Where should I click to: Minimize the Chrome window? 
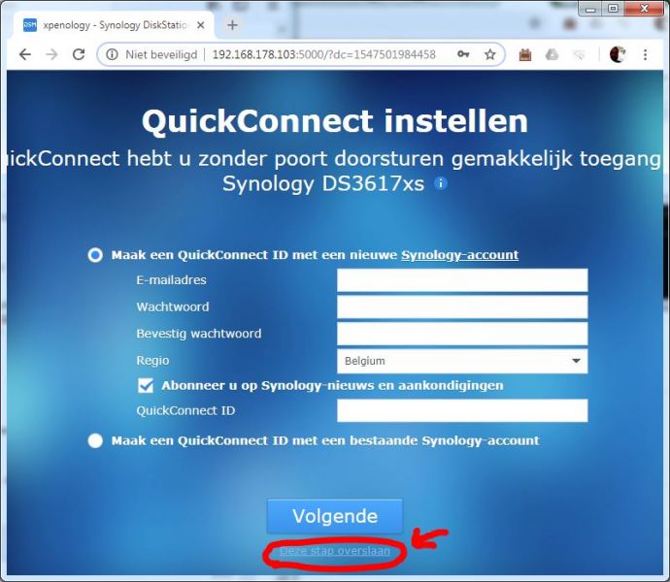(x=590, y=9)
